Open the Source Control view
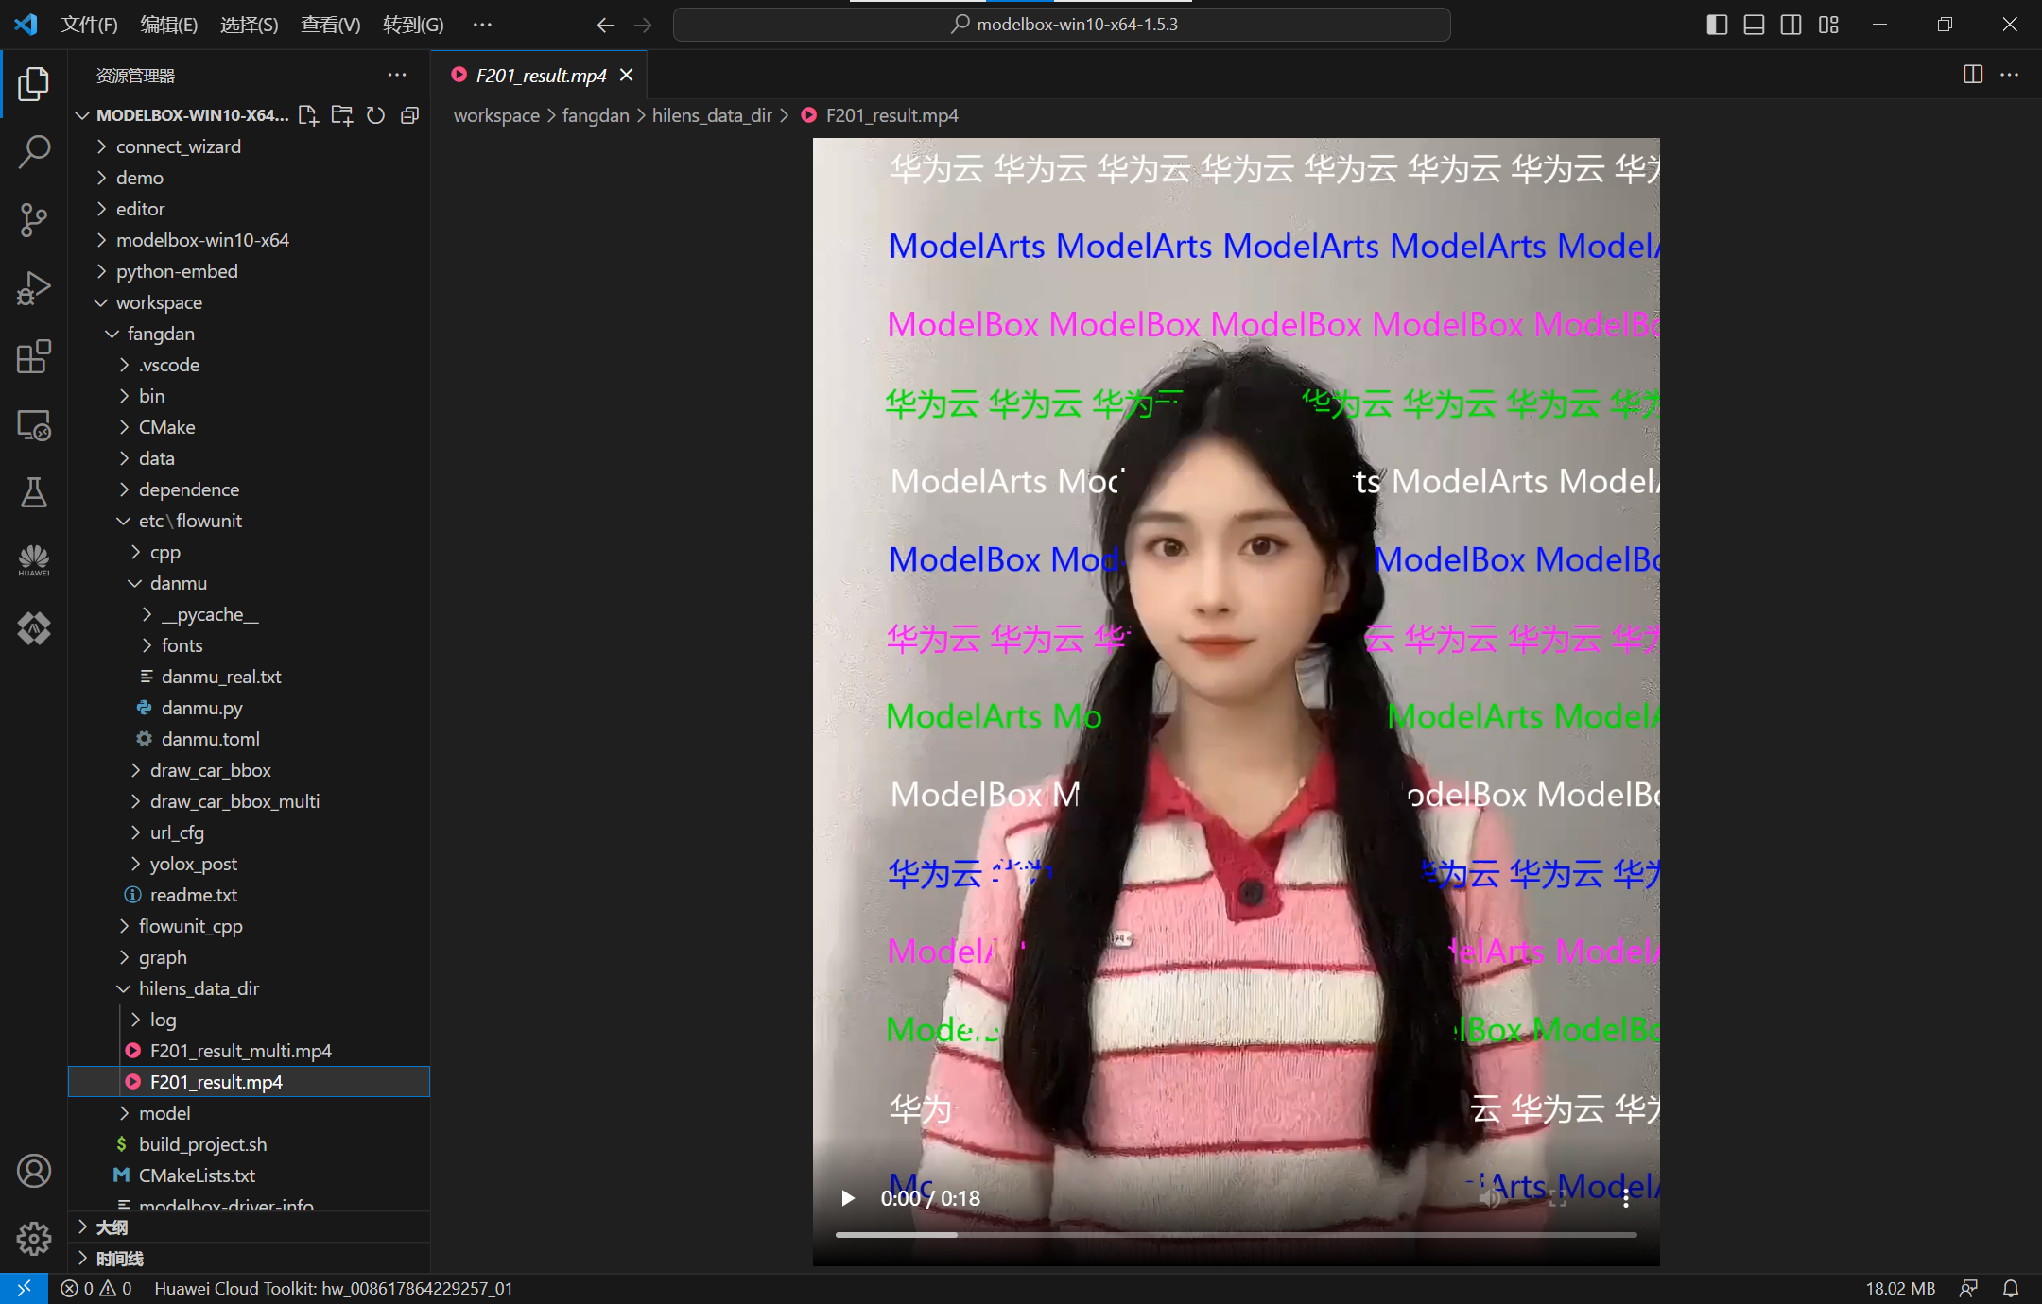Screen dimensions: 2042x1304 (34, 219)
